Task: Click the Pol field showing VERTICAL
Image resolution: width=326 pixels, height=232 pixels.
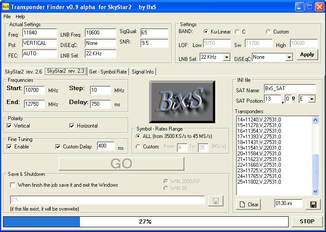Action: 40,44
